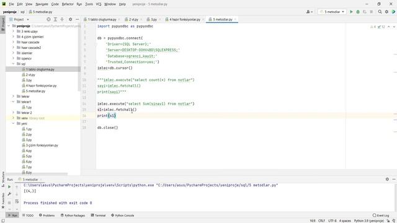Open the Navigate menu

(42, 4)
